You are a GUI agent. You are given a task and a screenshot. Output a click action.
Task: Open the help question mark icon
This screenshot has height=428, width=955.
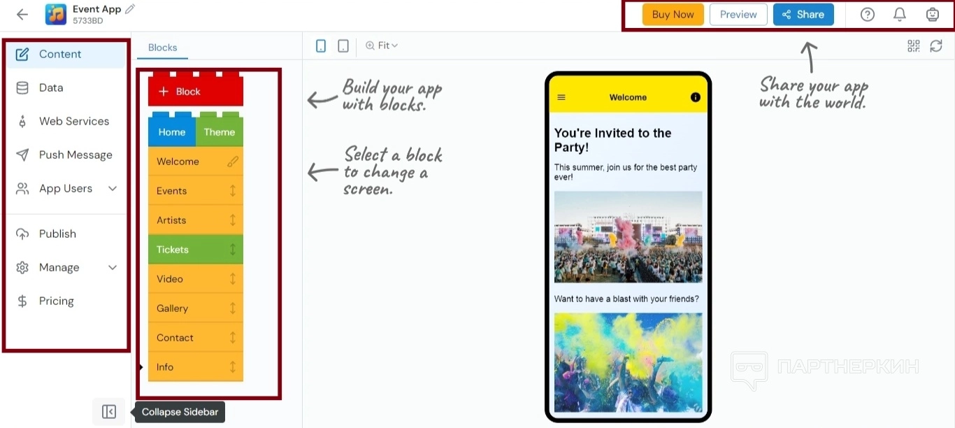pyautogui.click(x=867, y=14)
